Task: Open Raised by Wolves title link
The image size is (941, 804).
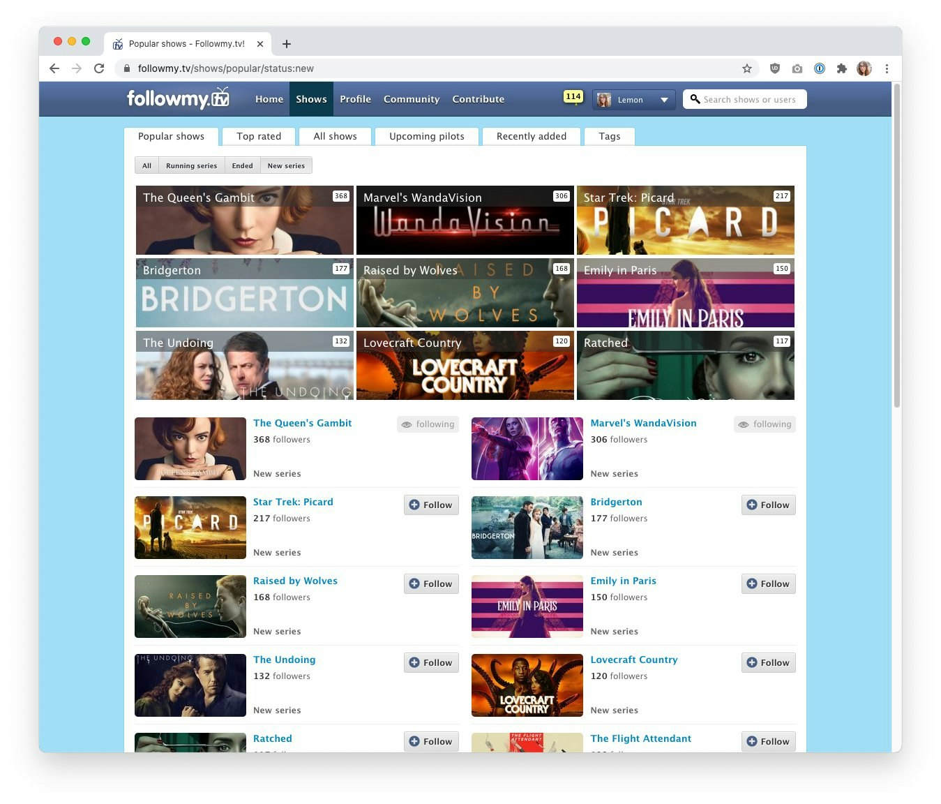Action: pyautogui.click(x=295, y=581)
